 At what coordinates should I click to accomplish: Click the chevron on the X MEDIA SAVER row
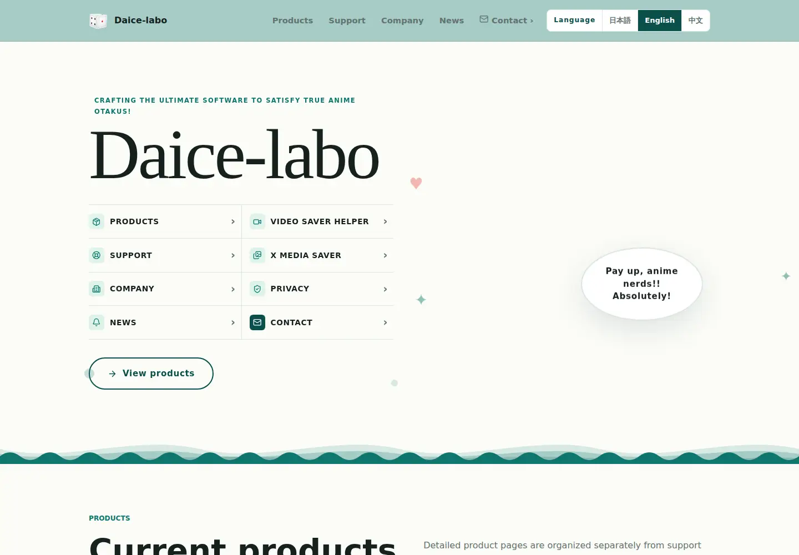[386, 255]
